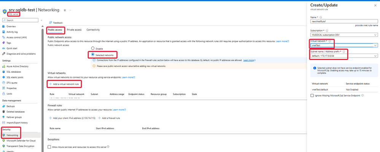Open Activity log in sidebar

point(12,32)
